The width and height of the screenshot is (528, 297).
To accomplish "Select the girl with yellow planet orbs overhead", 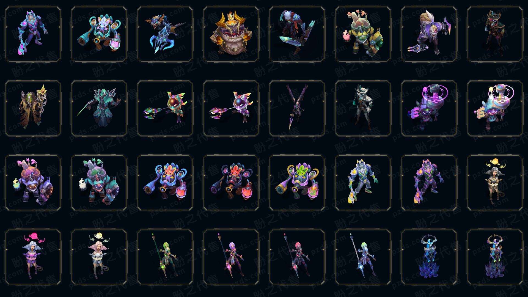I will [x=495, y=183].
